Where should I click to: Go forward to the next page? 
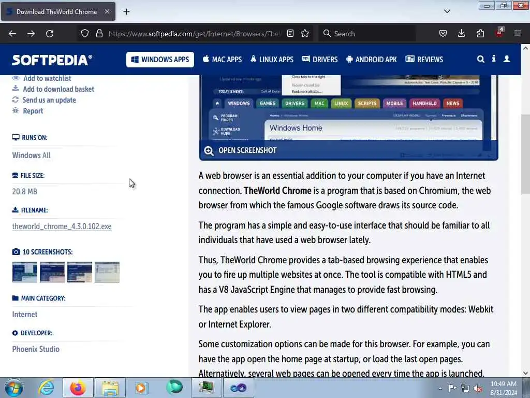[x=31, y=34]
